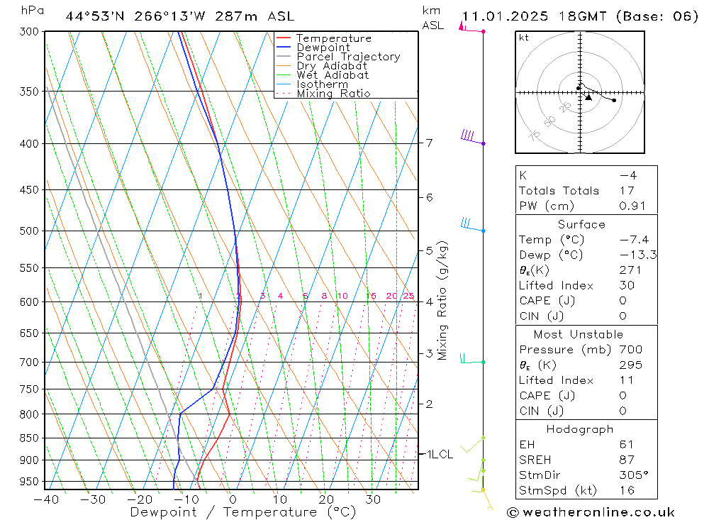
Task: Click the surface Dewp value -13.3
Action: tap(638, 255)
